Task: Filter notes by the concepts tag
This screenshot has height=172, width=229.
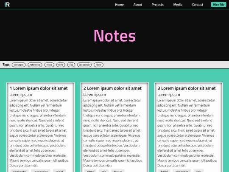Action: pos(19,65)
